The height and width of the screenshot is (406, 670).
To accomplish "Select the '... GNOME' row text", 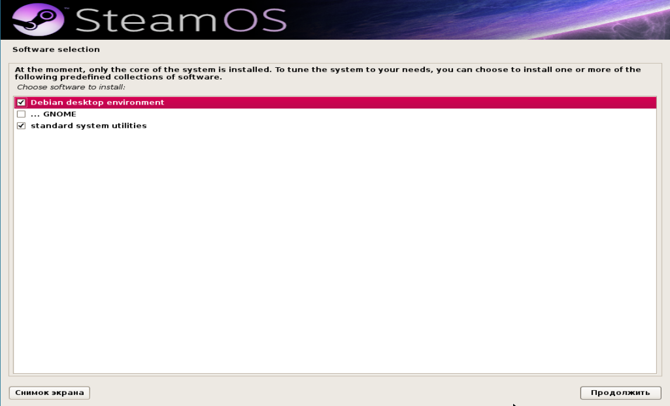I will coord(53,114).
